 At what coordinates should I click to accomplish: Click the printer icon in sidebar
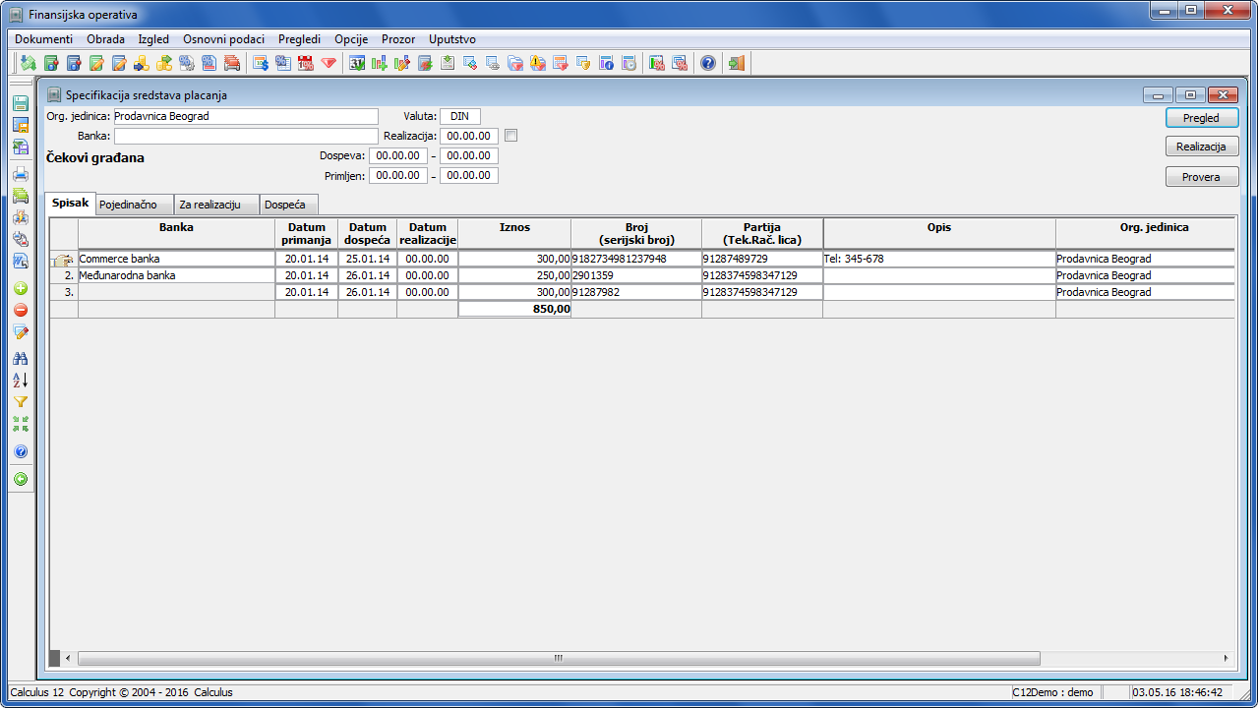(x=21, y=175)
